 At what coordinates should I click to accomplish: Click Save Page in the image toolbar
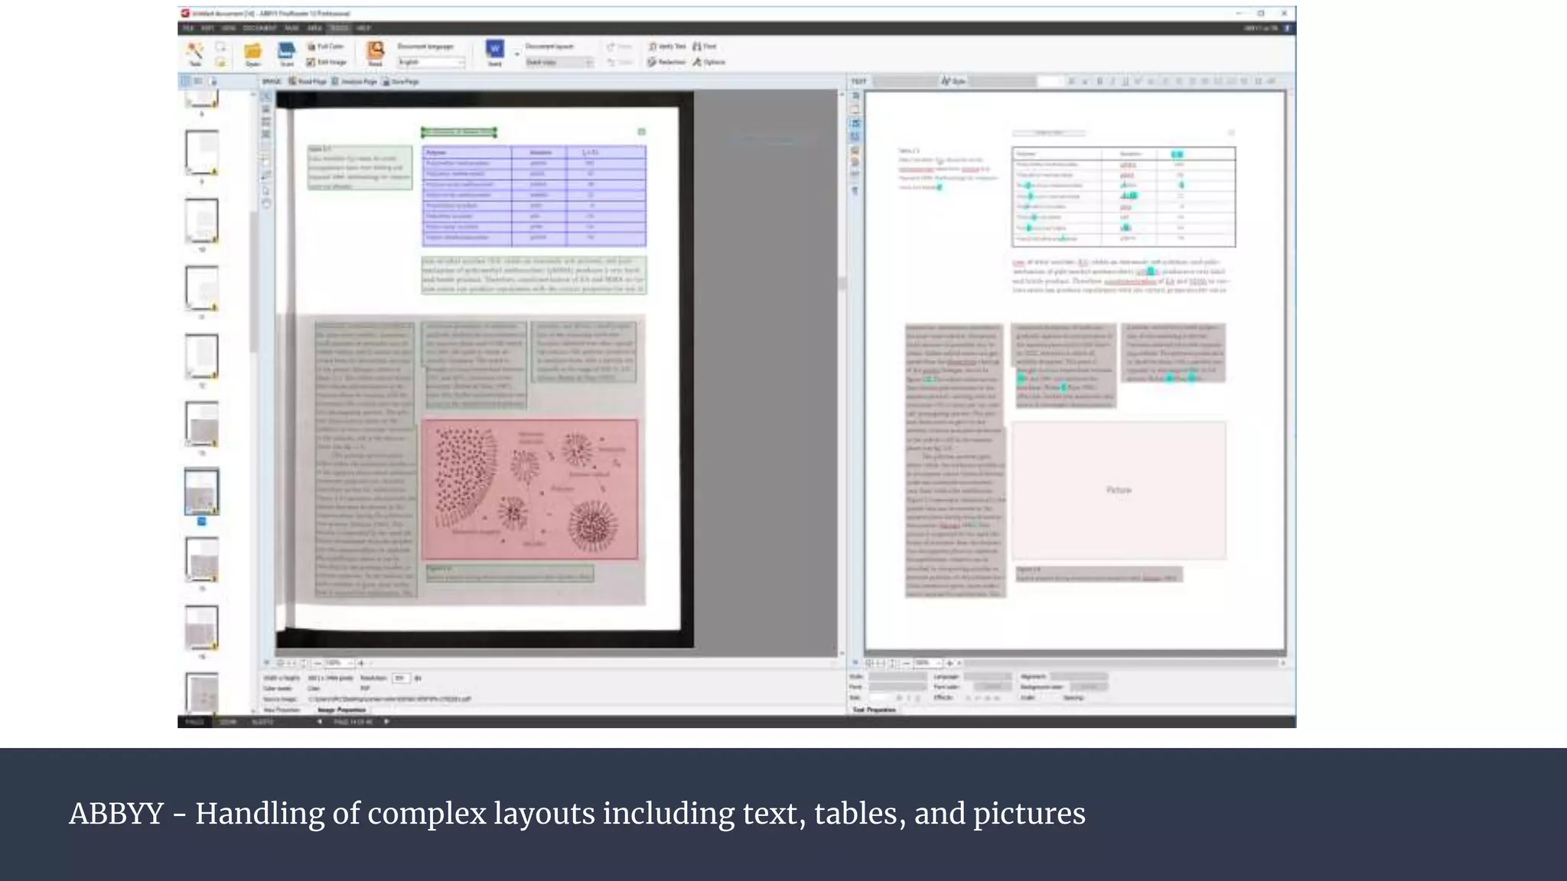401,81
